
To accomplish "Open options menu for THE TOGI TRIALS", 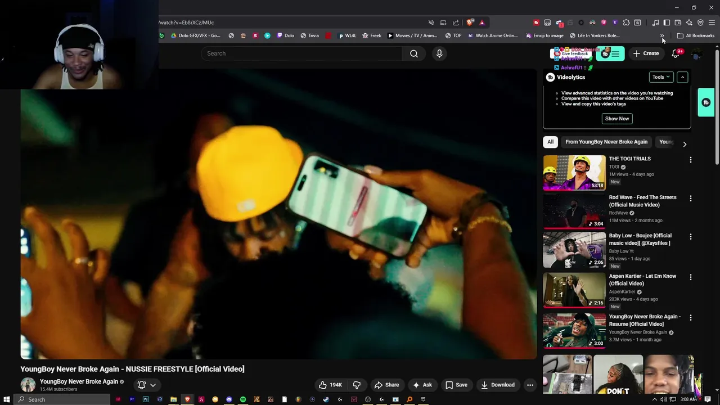I will pyautogui.click(x=691, y=160).
